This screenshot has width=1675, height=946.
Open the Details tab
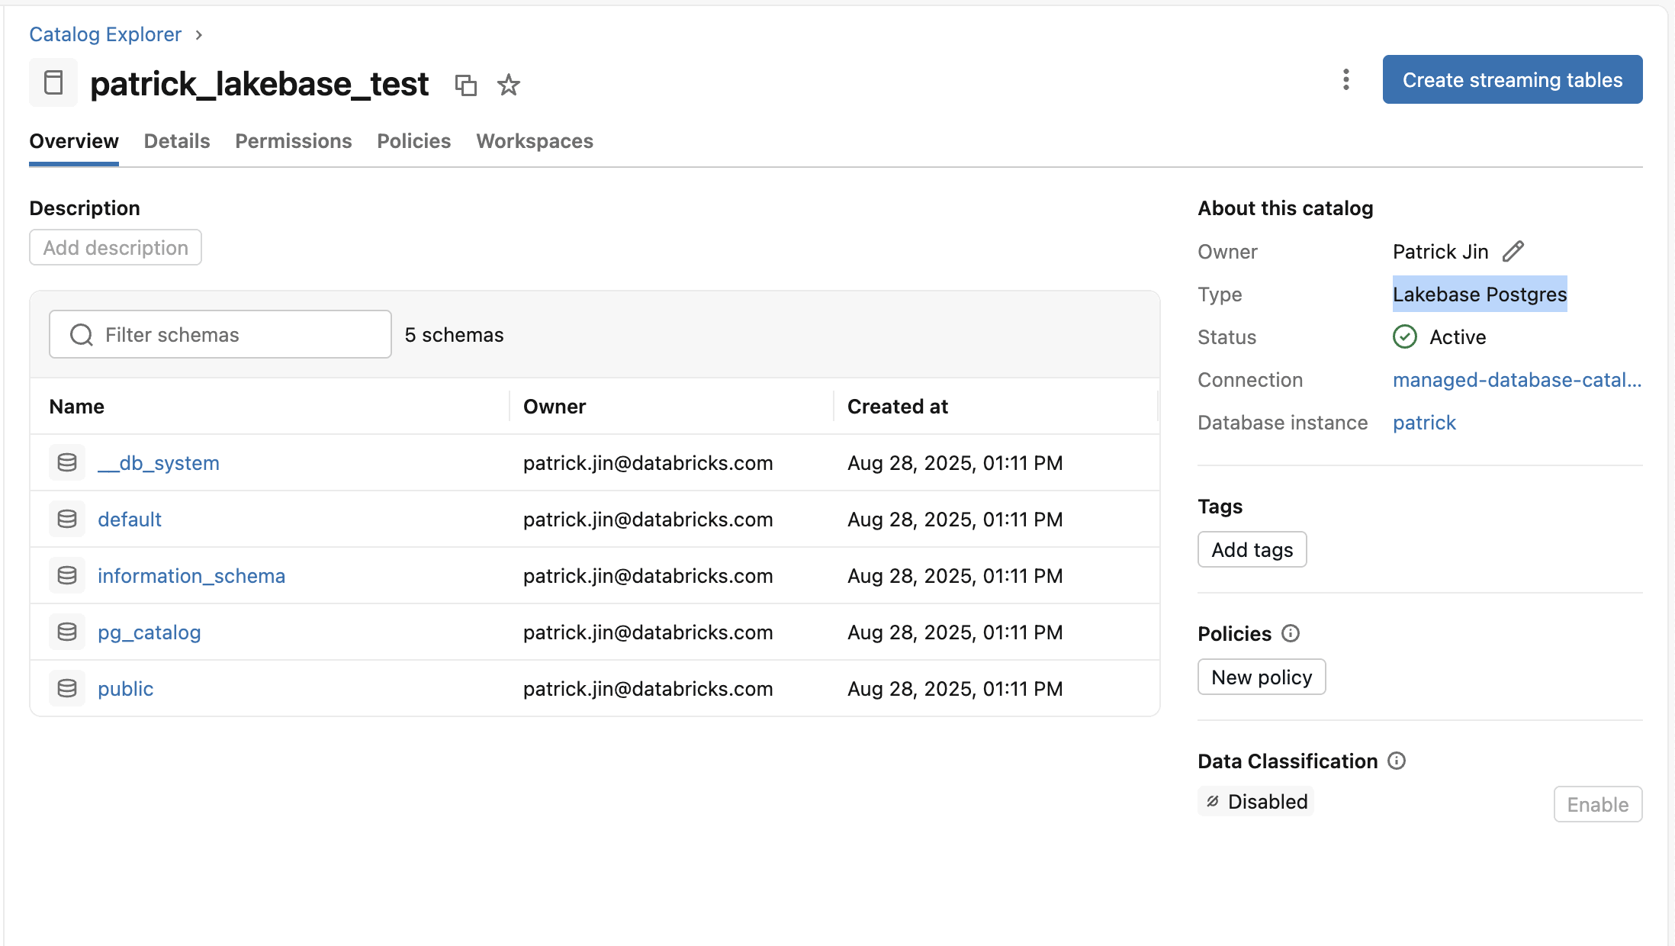point(177,141)
